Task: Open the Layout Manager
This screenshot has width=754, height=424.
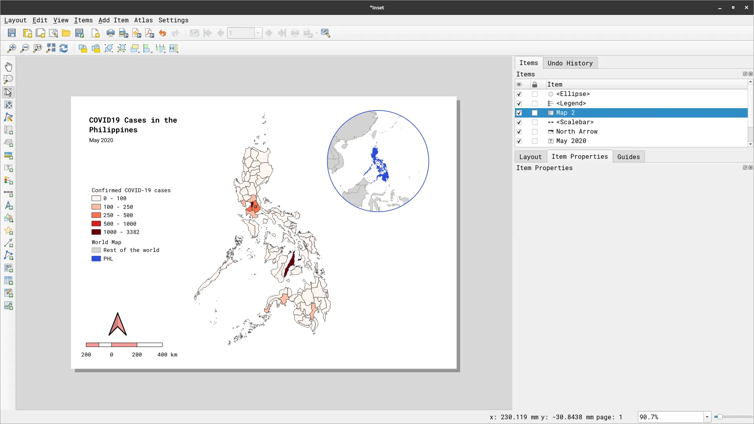Action: (x=54, y=33)
